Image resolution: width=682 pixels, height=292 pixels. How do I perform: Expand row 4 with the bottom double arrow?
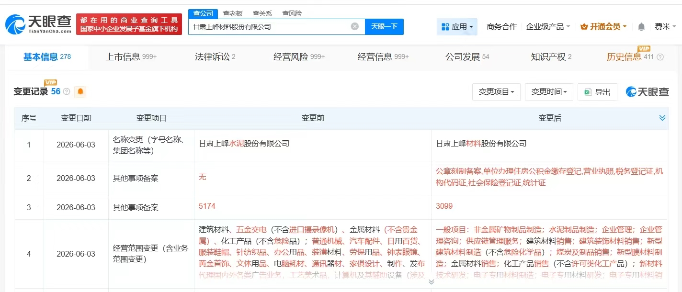[x=431, y=282]
